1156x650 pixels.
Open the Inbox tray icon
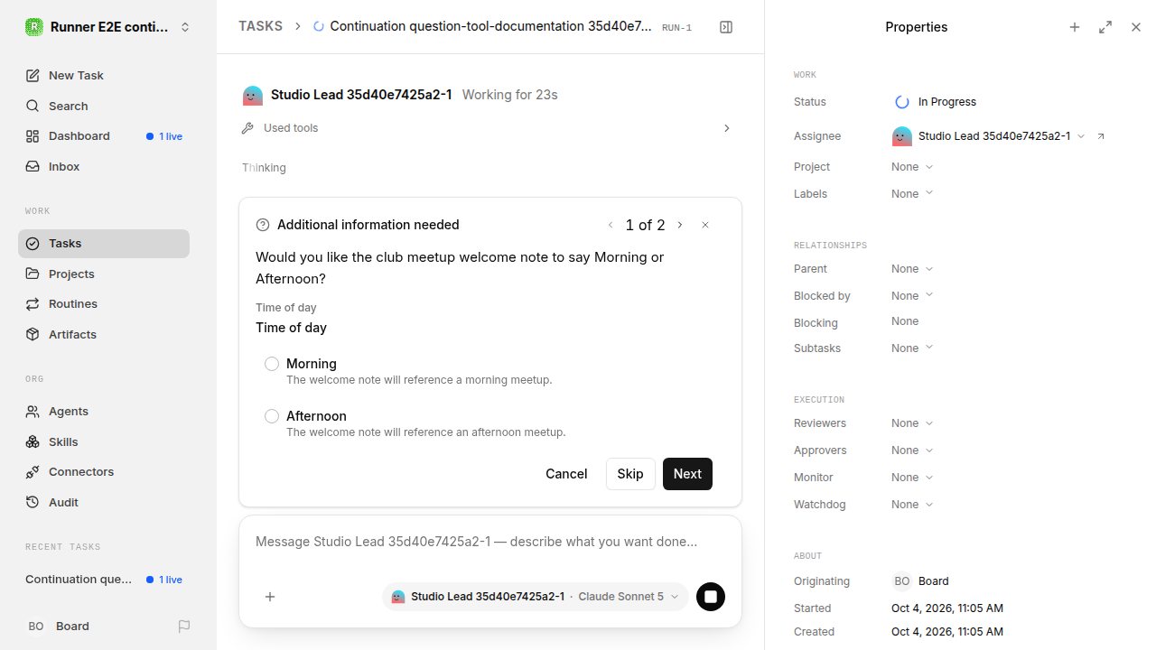(x=33, y=167)
